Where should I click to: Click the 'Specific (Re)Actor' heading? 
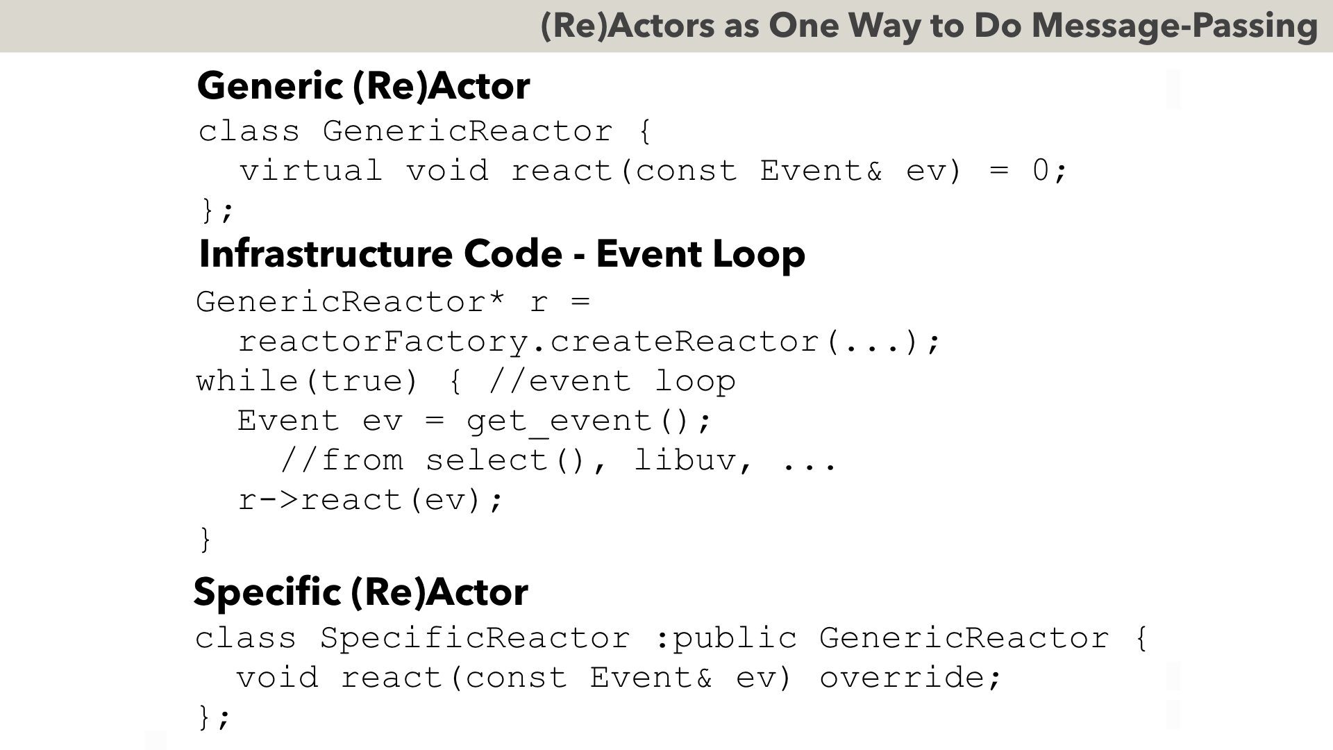361,592
